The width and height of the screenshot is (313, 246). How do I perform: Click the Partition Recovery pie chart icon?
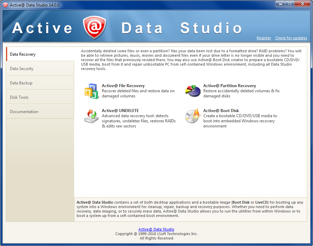(193, 91)
